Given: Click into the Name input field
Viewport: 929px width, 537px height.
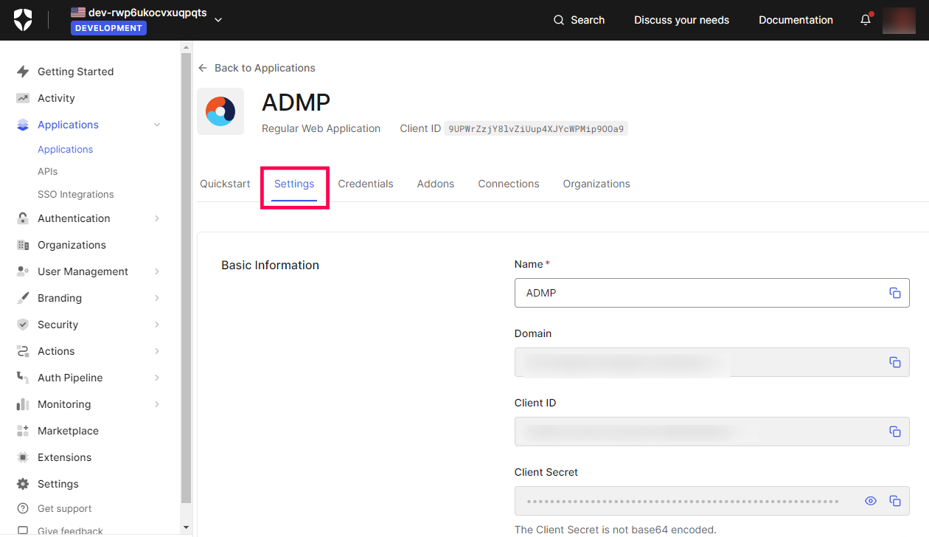Looking at the screenshot, I should pyautogui.click(x=700, y=293).
